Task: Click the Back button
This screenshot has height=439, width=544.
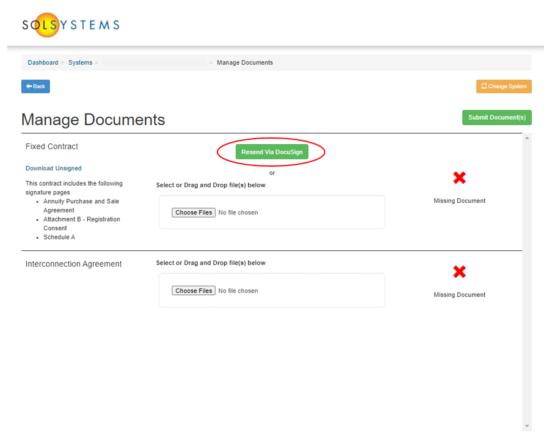Action: [35, 86]
